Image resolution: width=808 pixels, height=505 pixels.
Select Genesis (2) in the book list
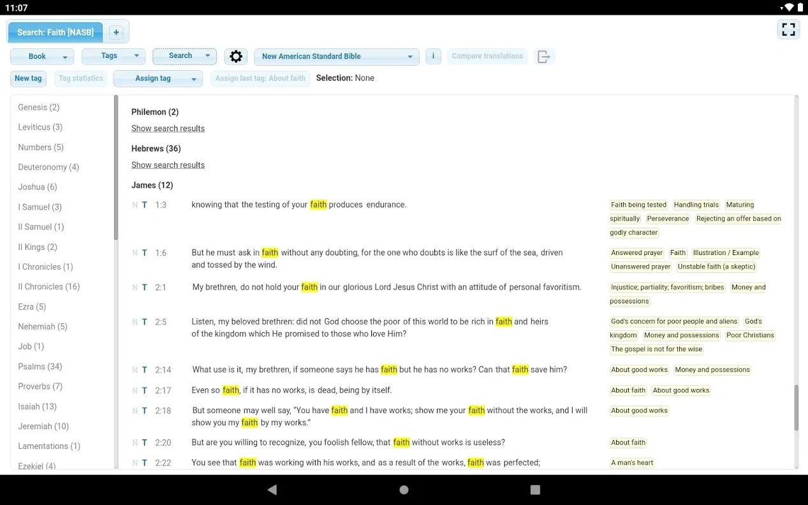tap(39, 107)
